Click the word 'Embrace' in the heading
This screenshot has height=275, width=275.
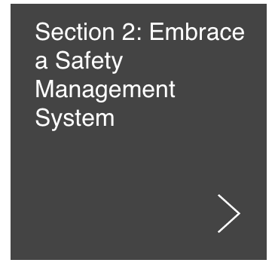point(197,32)
